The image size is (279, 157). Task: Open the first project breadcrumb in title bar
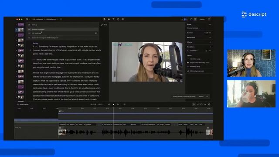38,19
